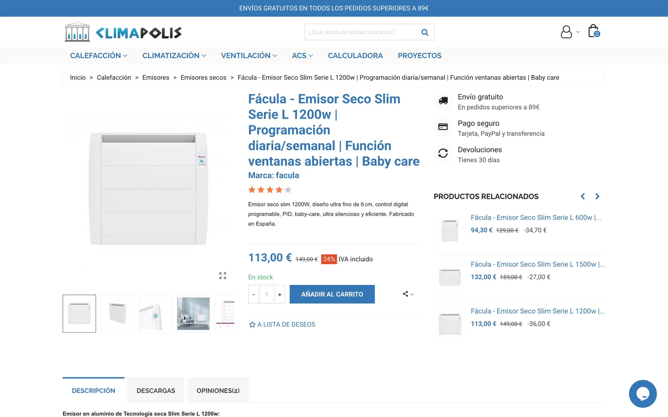This screenshot has width=668, height=417.
Task: Click the main product image
Action: tap(149, 189)
